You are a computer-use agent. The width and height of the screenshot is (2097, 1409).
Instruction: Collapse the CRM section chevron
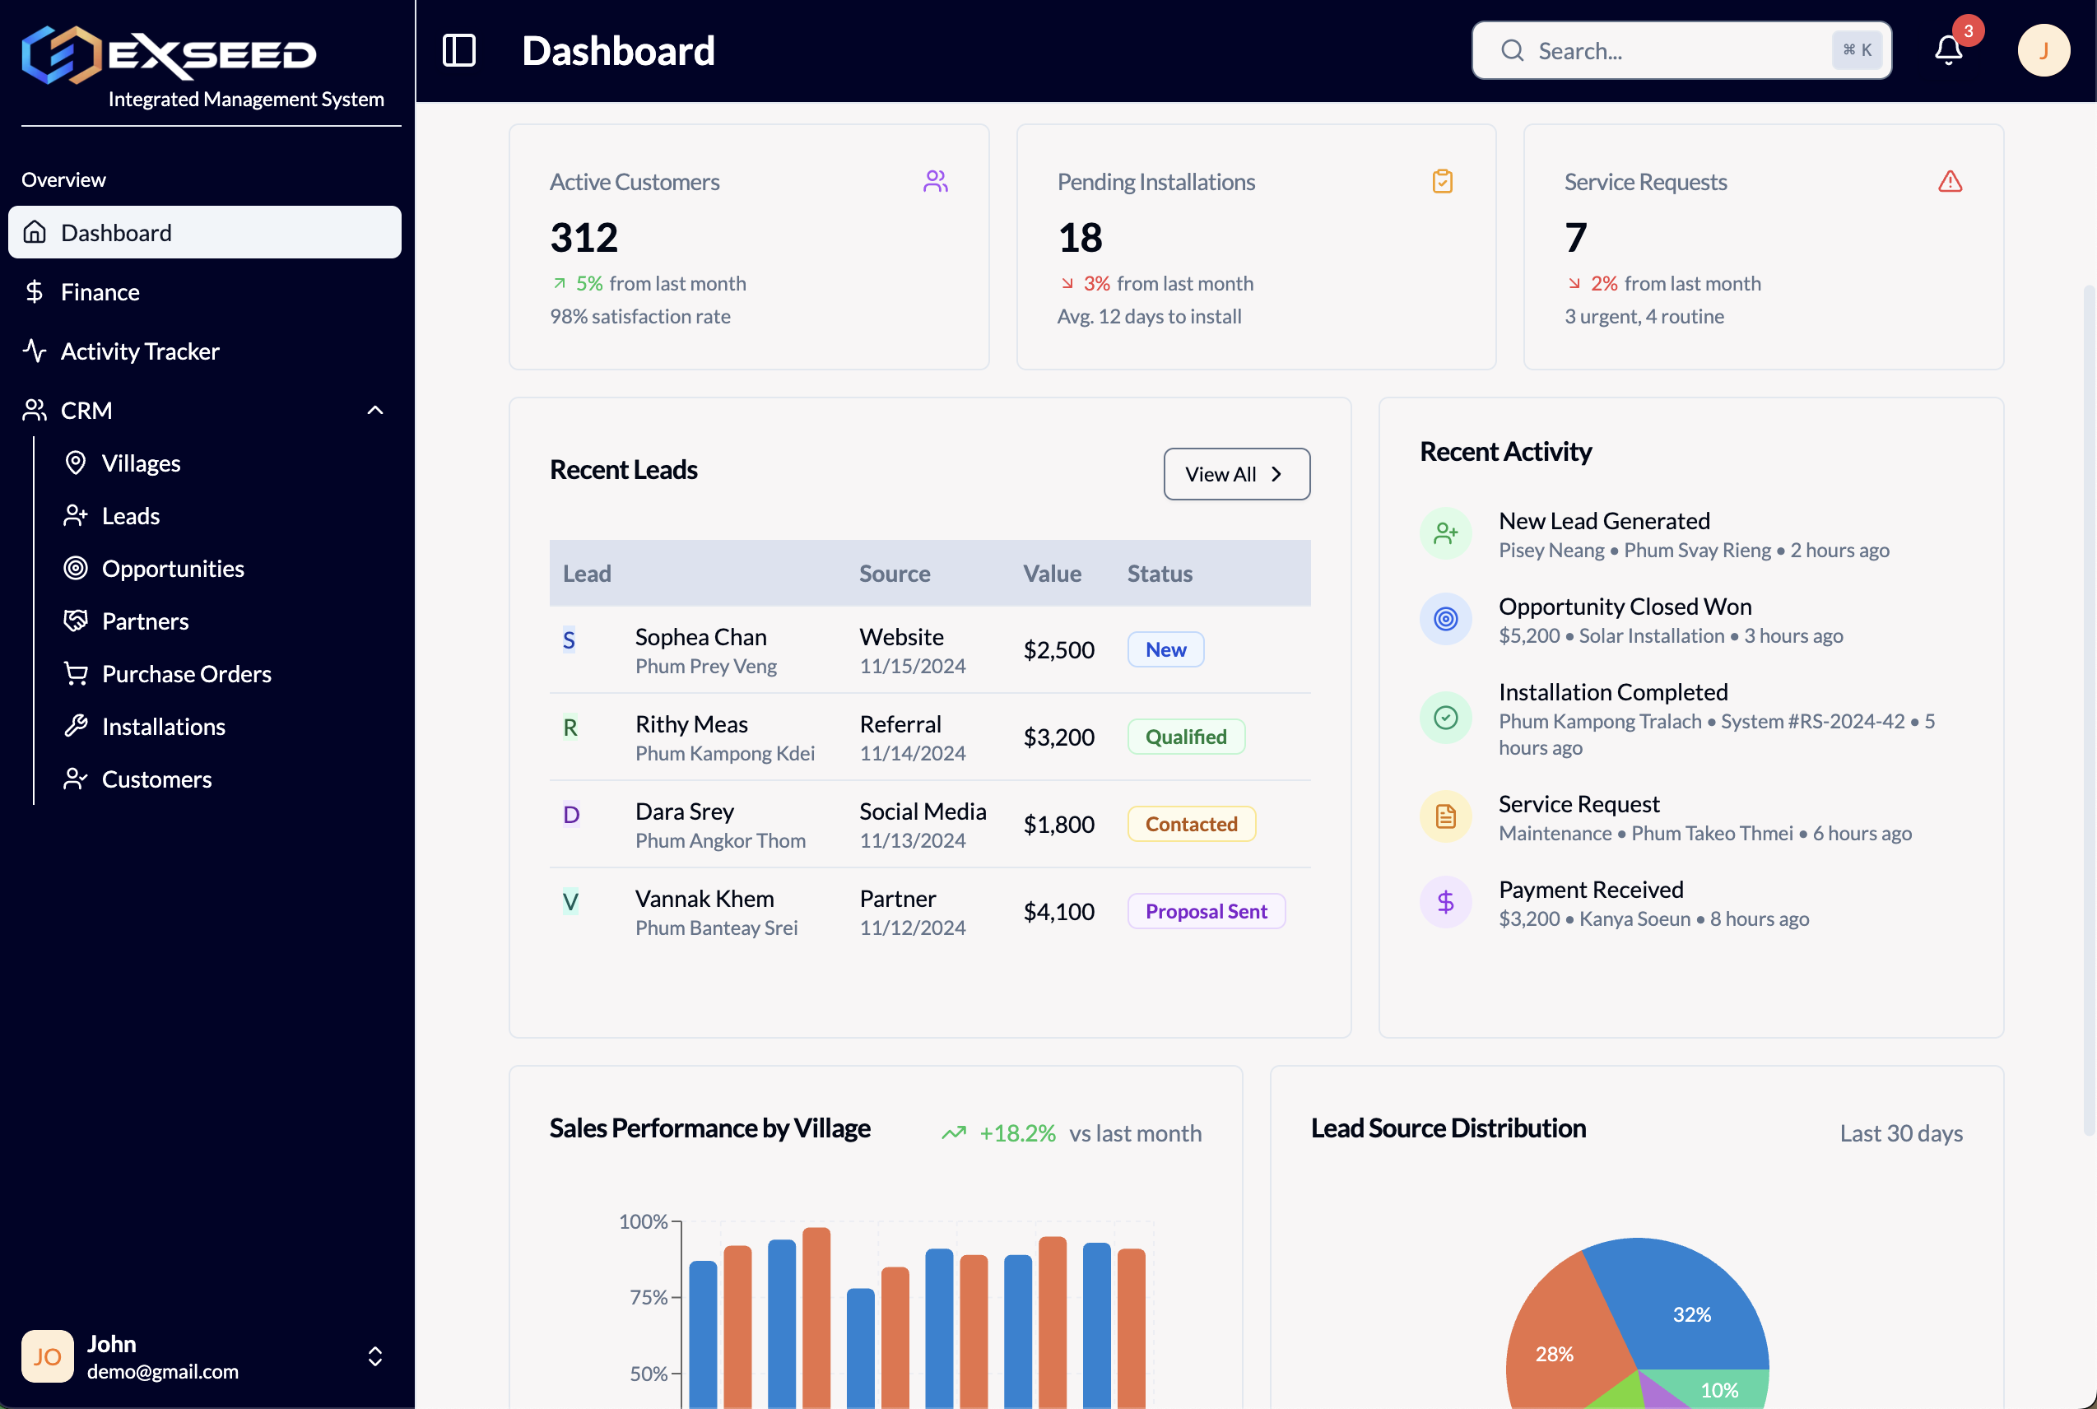[375, 410]
